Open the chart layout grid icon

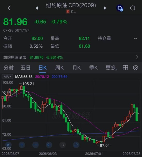tap(125, 68)
